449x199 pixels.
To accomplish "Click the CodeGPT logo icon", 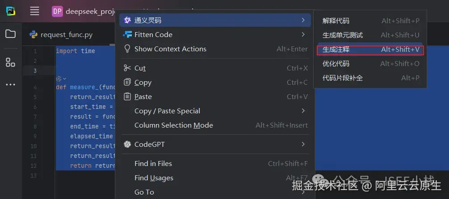I will click(127, 144).
